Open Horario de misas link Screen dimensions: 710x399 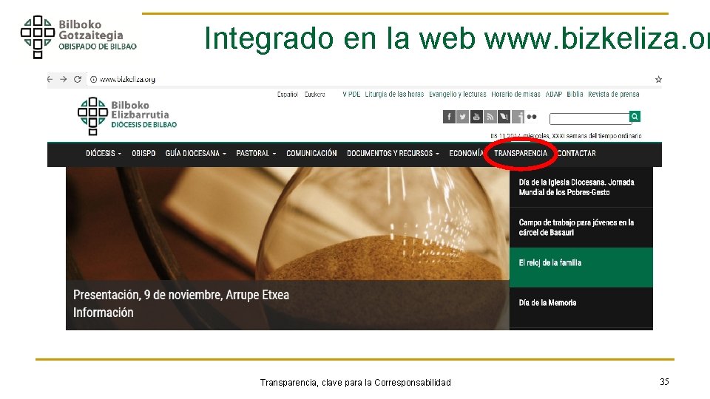tap(515, 94)
